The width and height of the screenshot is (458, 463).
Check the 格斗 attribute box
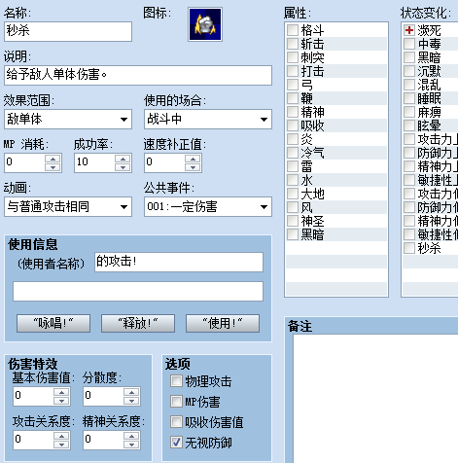[x=293, y=30]
